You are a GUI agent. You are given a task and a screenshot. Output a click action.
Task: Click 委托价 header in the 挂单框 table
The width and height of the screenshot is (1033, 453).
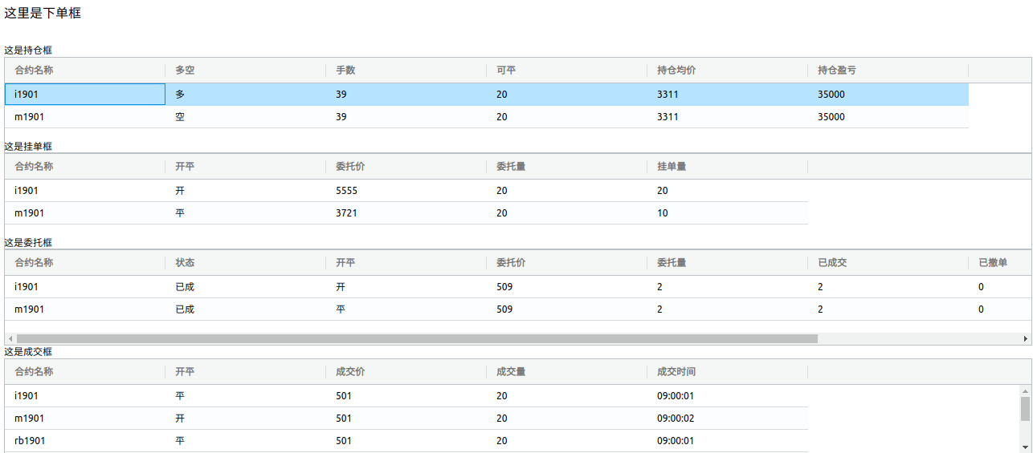click(406, 167)
